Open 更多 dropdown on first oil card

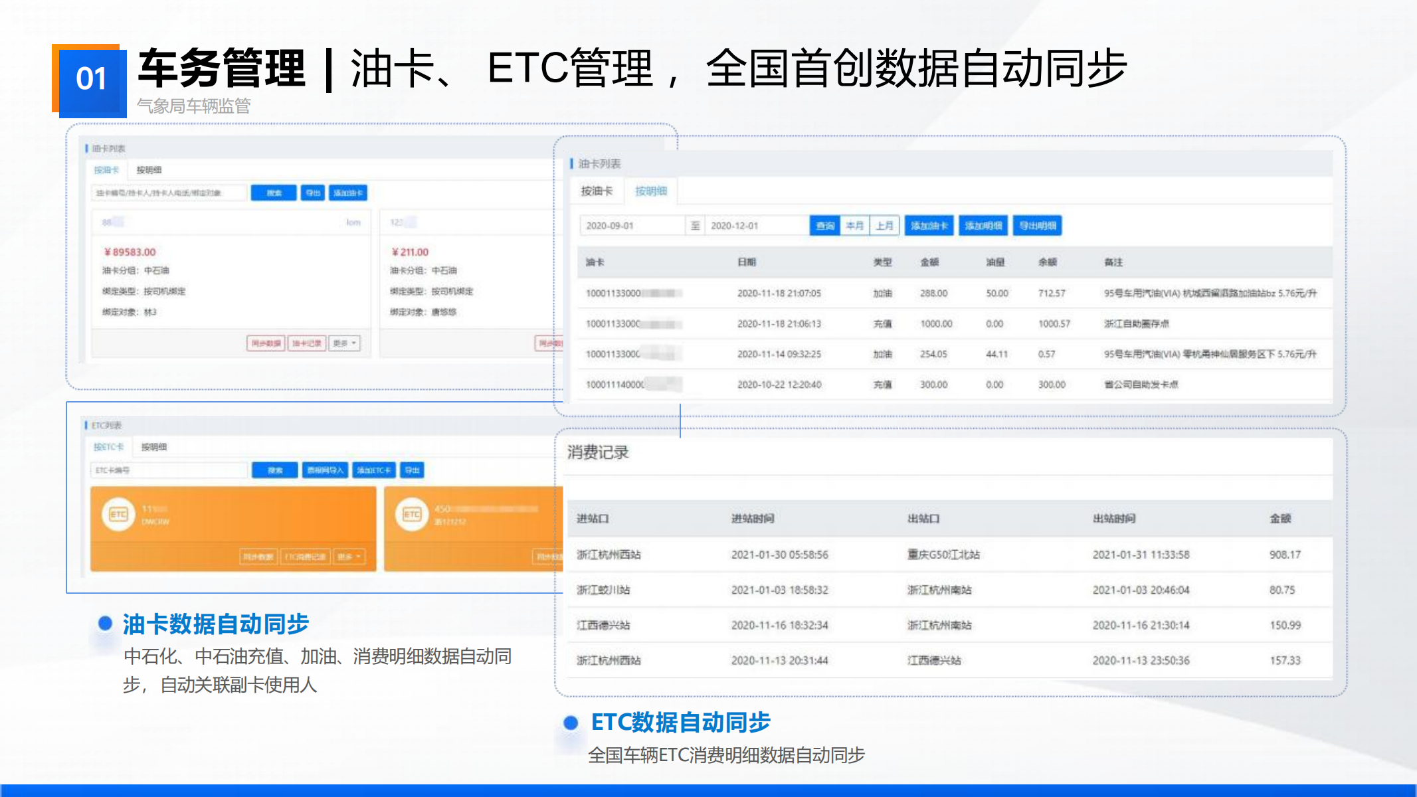point(345,343)
